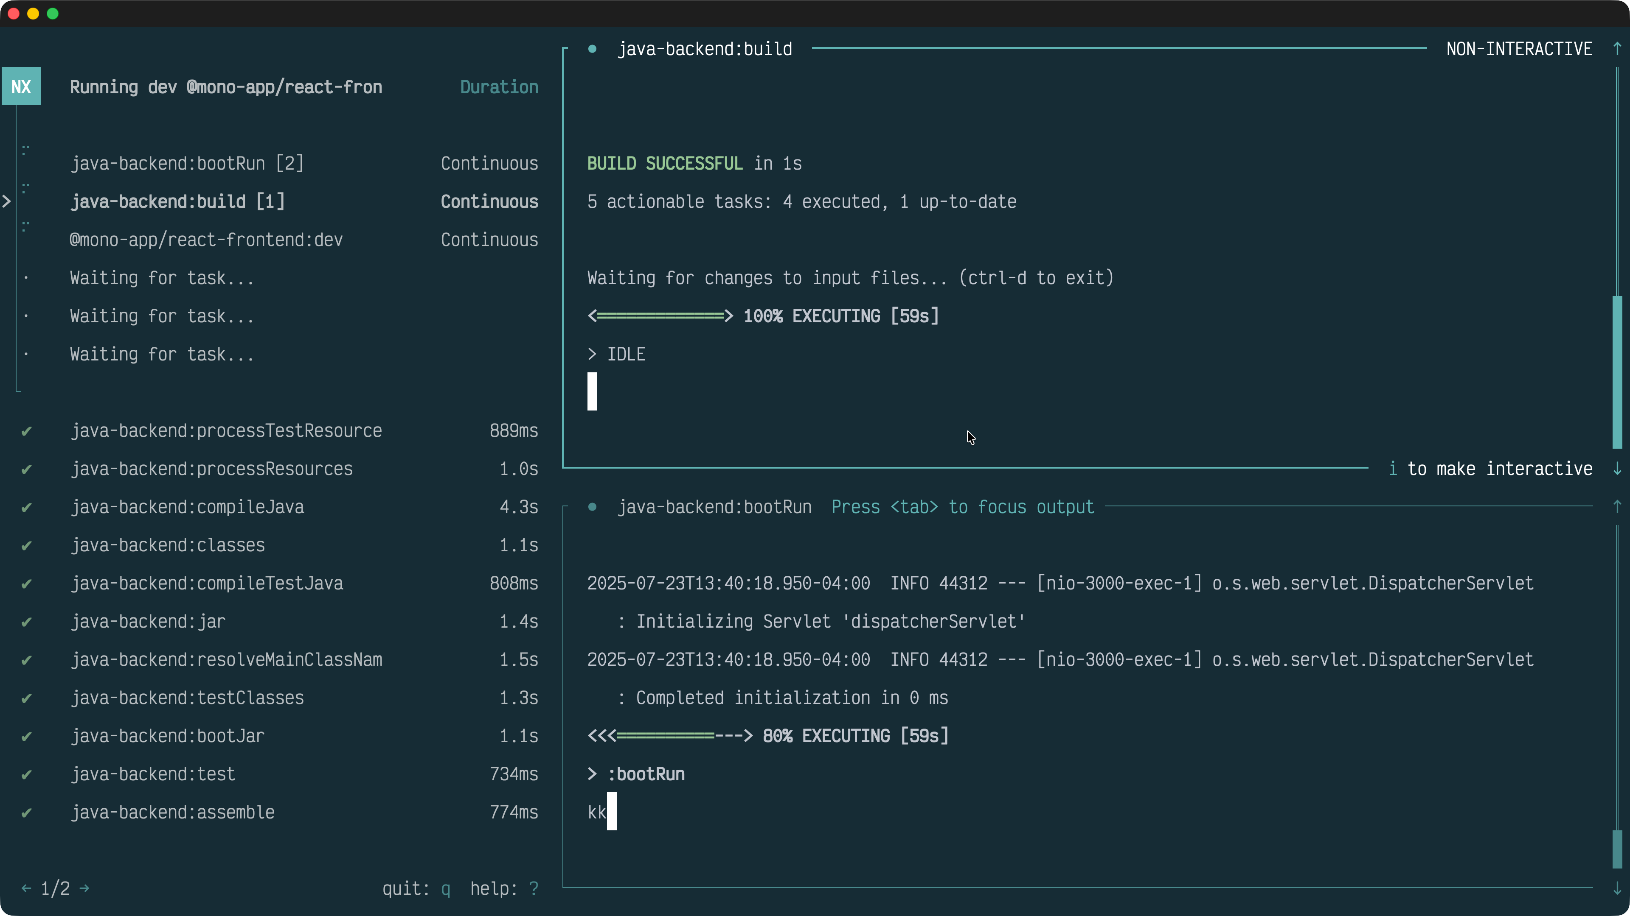Click the green checkmark beside java-backend:compileJava

[x=26, y=508]
